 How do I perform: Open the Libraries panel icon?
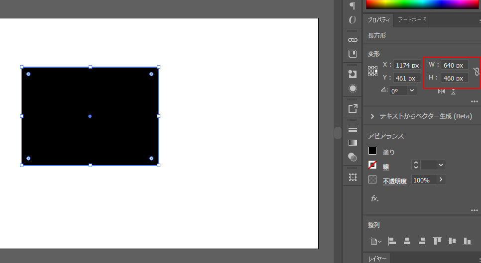[x=353, y=54]
